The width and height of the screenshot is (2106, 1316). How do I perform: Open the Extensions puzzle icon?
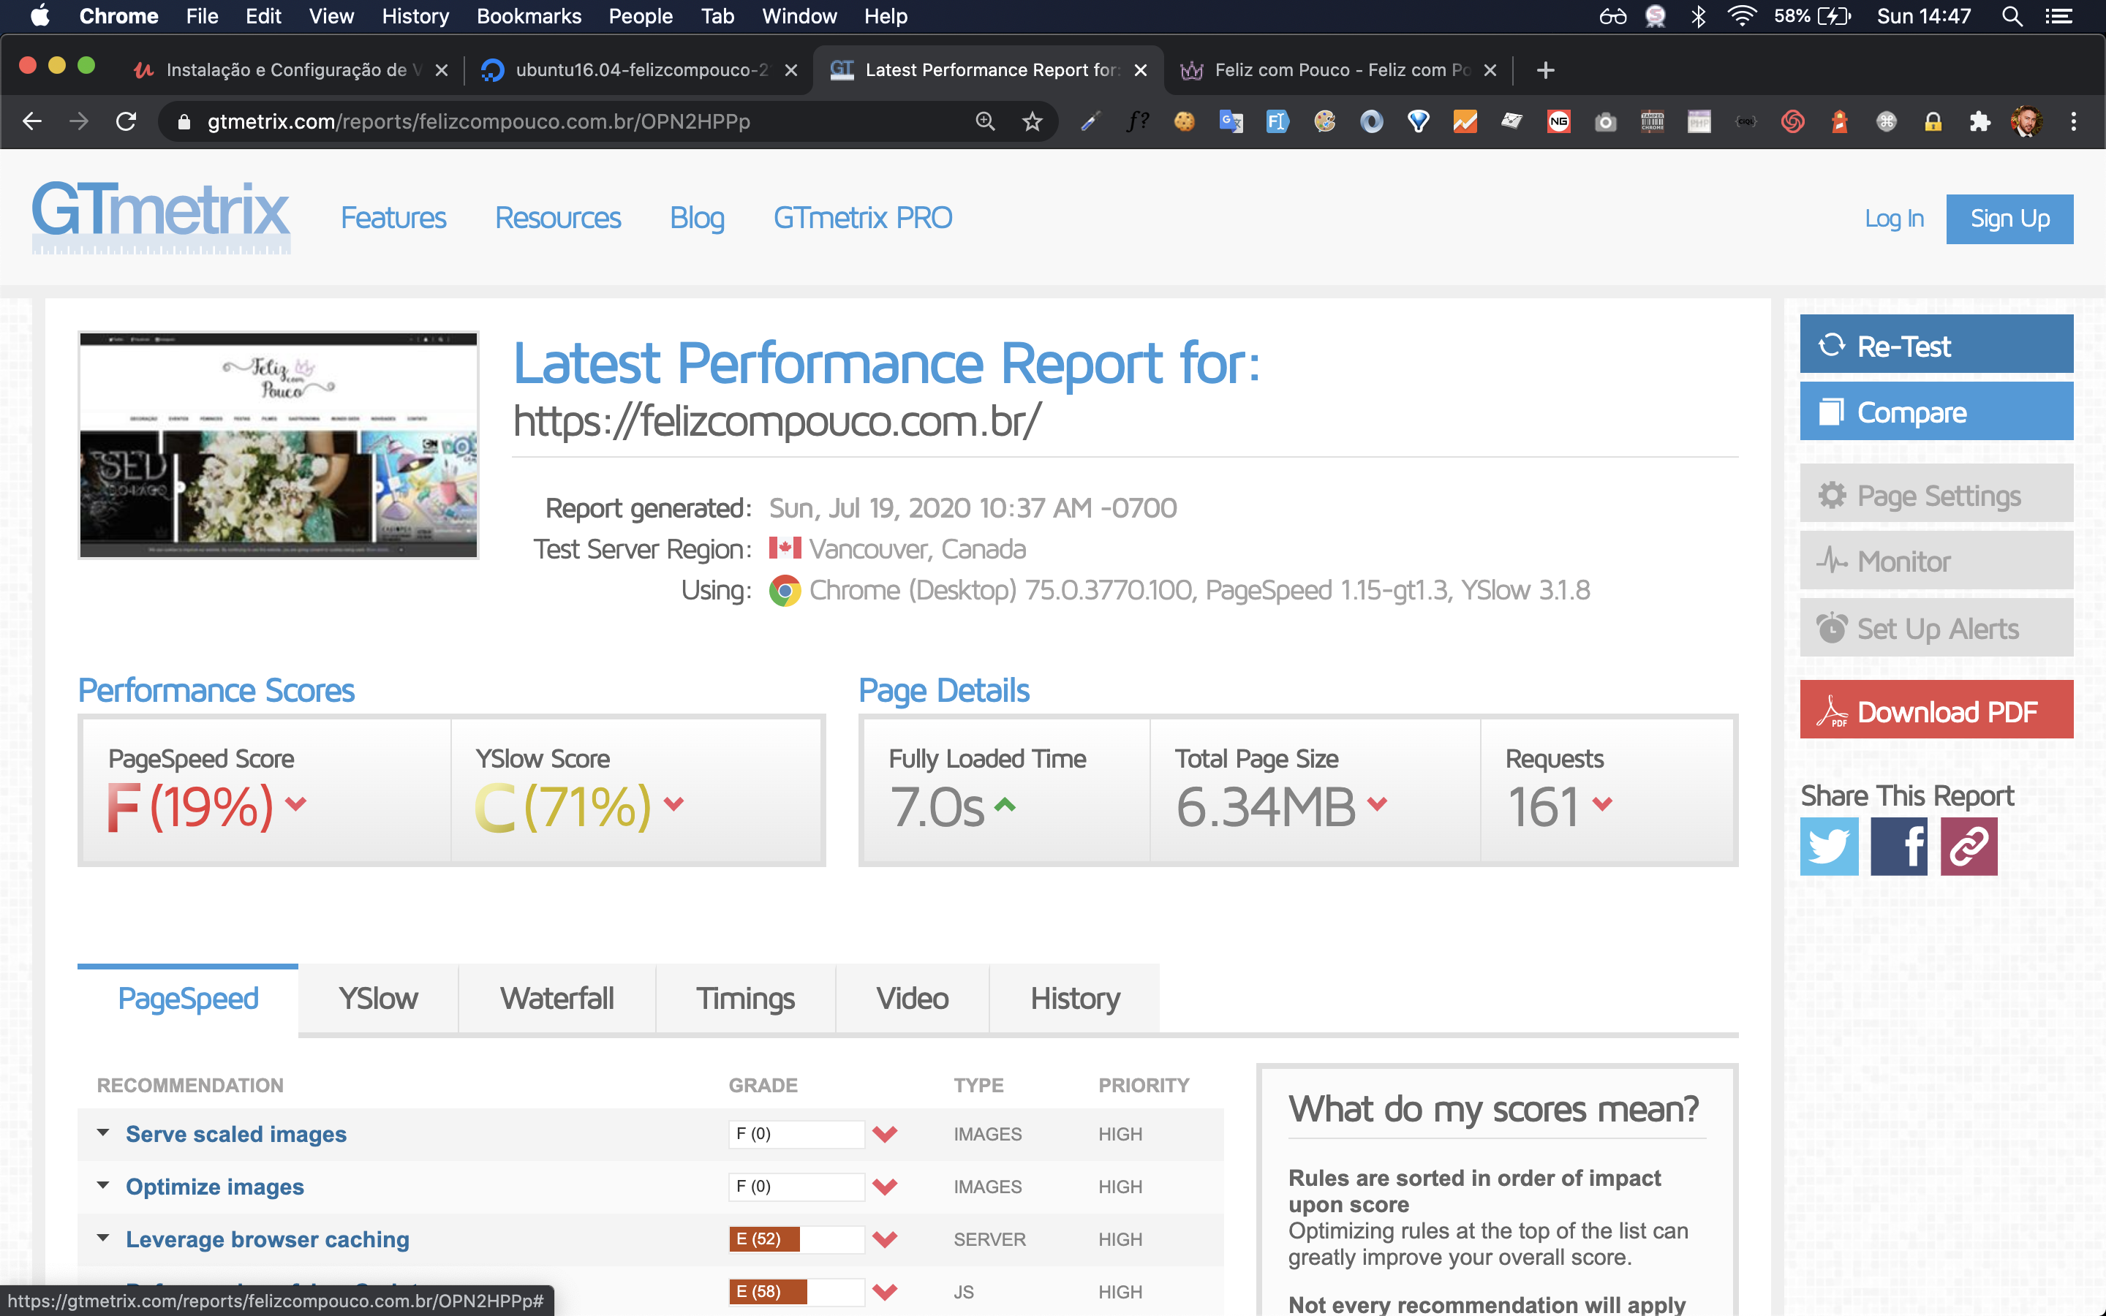point(1979,121)
